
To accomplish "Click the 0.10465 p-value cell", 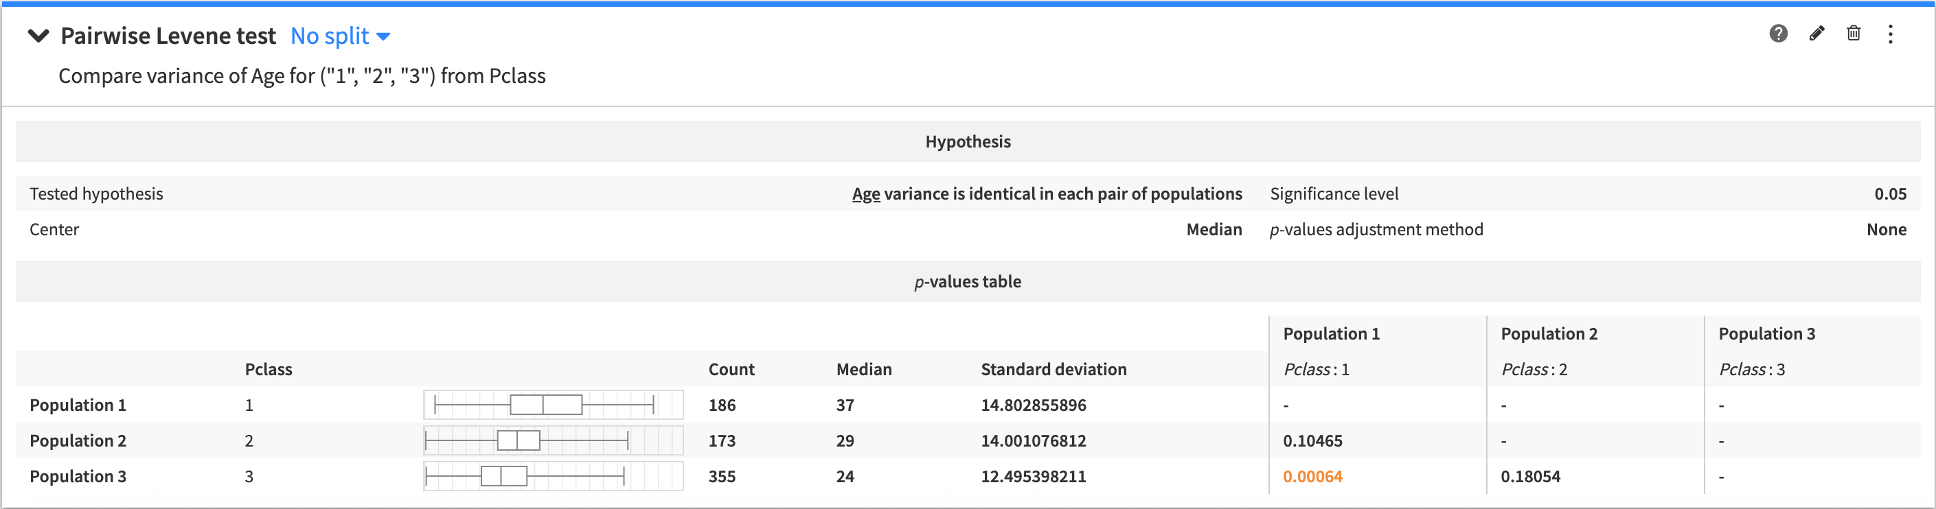I will click(x=1312, y=440).
